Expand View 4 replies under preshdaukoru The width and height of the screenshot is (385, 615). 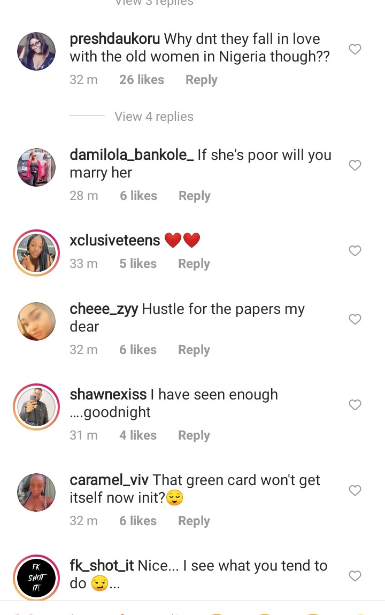[x=153, y=117]
